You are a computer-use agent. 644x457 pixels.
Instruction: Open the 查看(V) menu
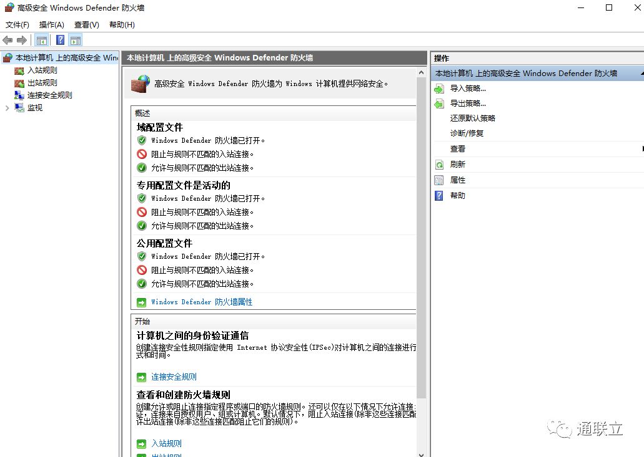tap(87, 24)
